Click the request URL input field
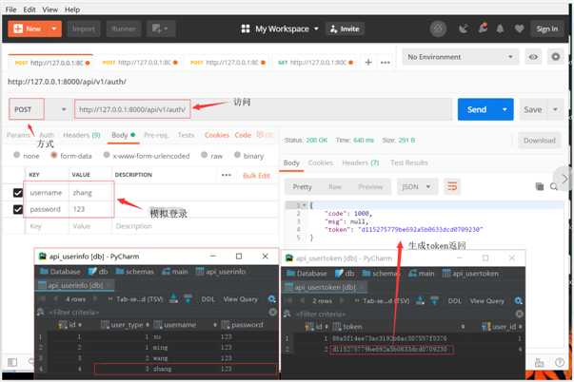The image size is (574, 382). tap(264, 109)
